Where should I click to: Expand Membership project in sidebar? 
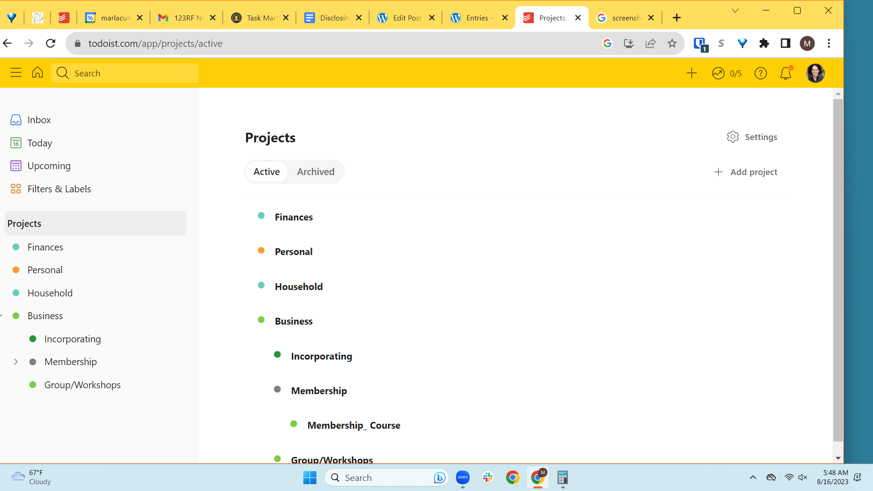(x=16, y=362)
